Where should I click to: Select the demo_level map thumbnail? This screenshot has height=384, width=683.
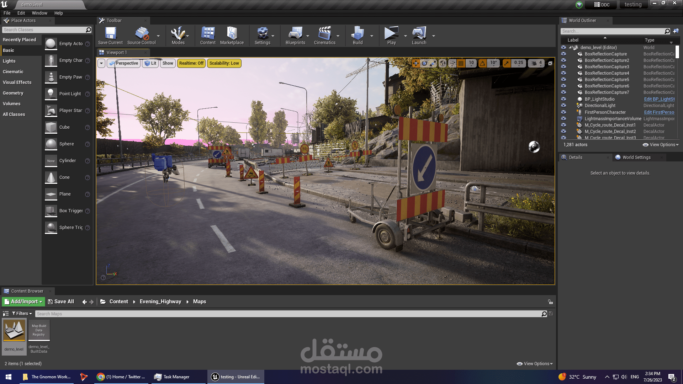pos(14,331)
